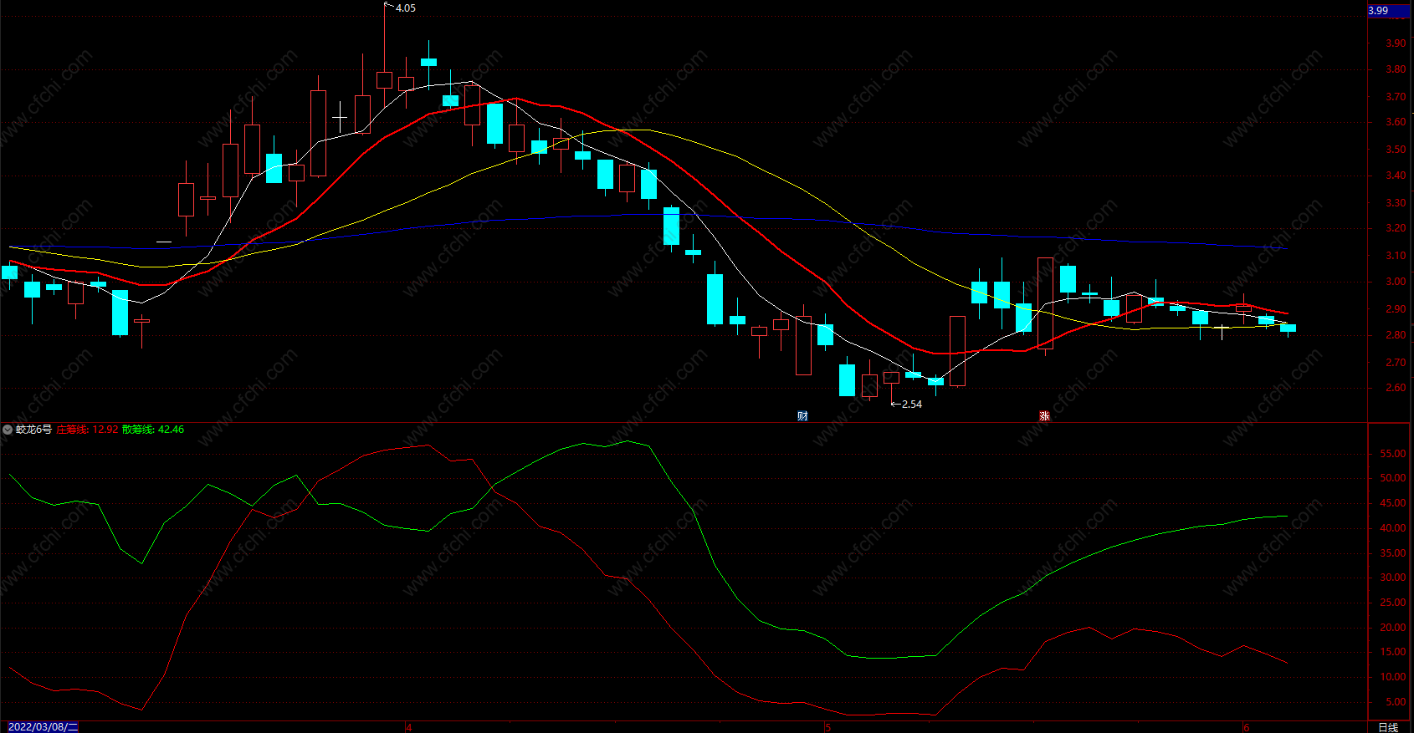1414x733 pixels.
Task: Click the 3.99 current price tag
Action: pyautogui.click(x=1389, y=11)
